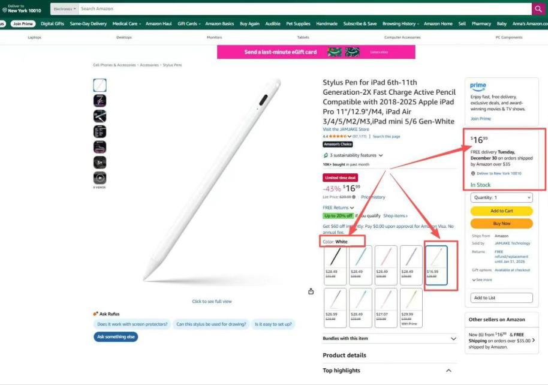548x385 pixels.
Task: Select the black stylus color option
Action: pyautogui.click(x=335, y=265)
